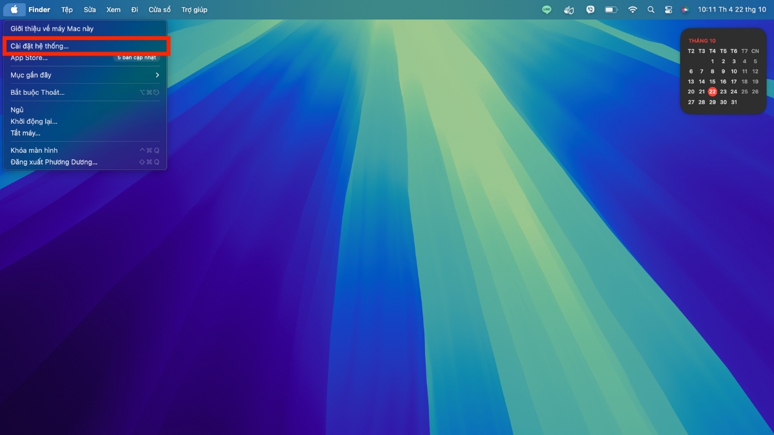Open Control Center from menu bar

coord(668,10)
